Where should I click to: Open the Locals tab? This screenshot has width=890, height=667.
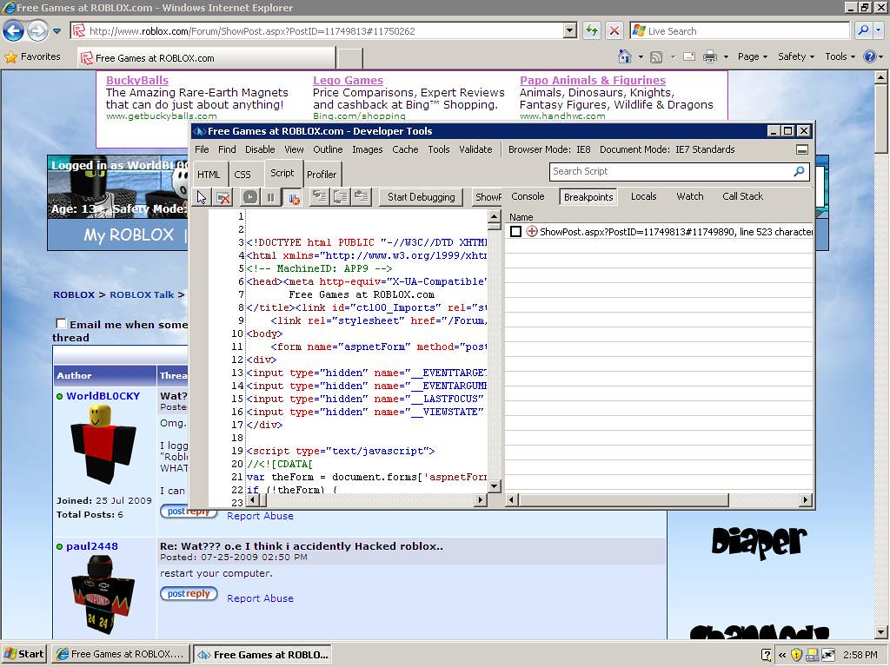(x=643, y=196)
